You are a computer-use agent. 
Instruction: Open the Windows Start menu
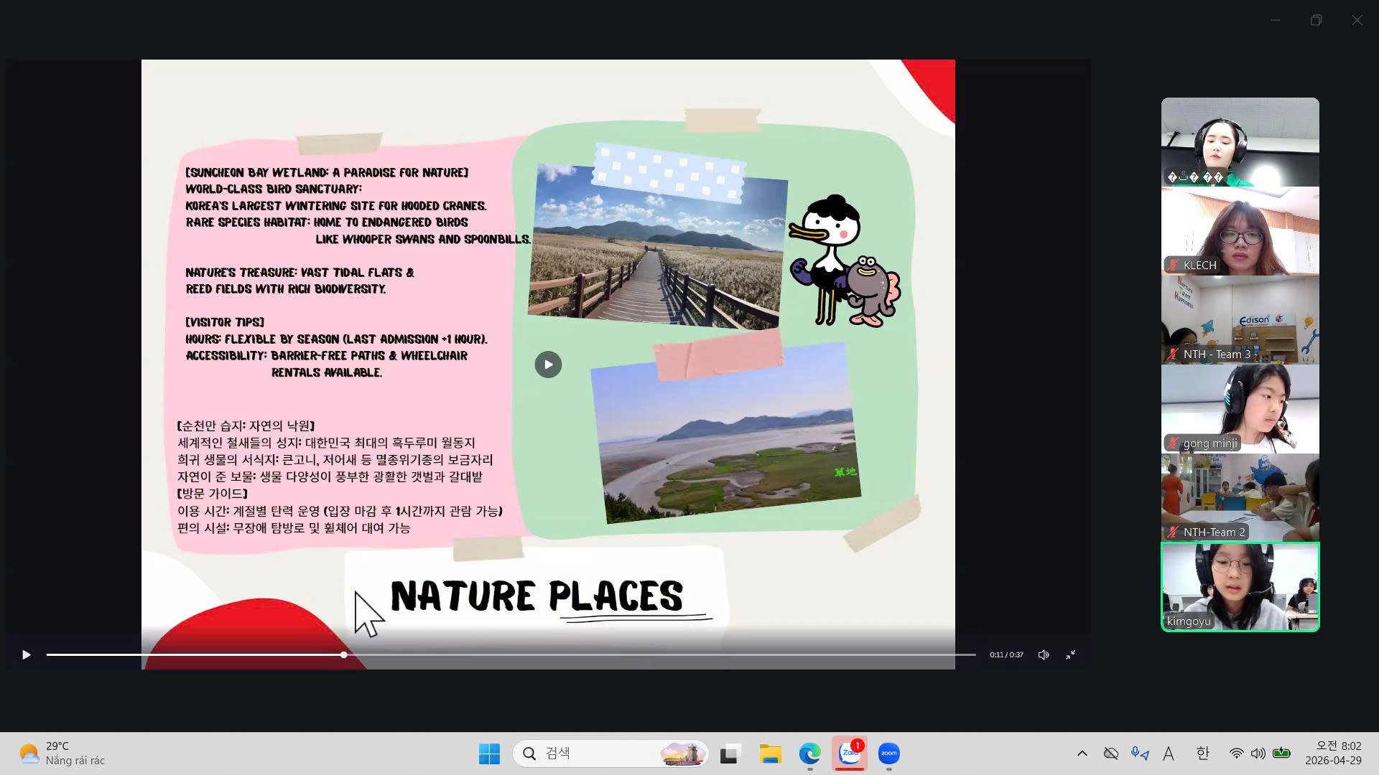point(489,753)
